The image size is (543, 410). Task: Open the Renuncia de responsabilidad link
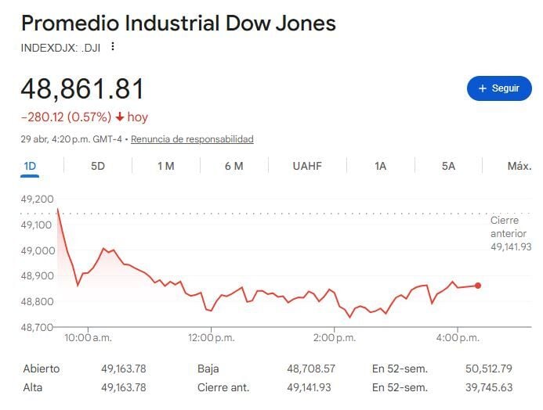click(192, 139)
